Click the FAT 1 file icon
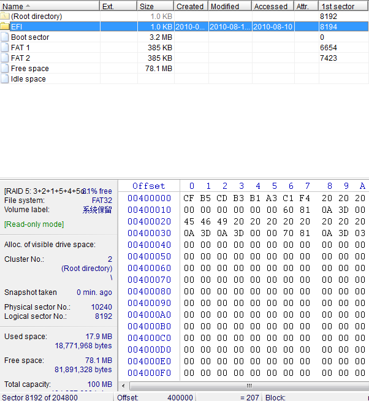The width and height of the screenshot is (369, 401). coord(5,48)
